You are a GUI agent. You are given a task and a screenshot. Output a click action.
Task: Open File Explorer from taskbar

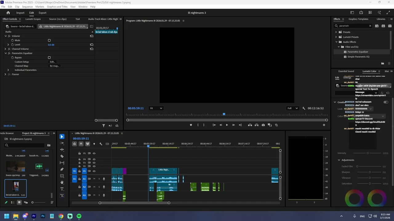click(16, 216)
